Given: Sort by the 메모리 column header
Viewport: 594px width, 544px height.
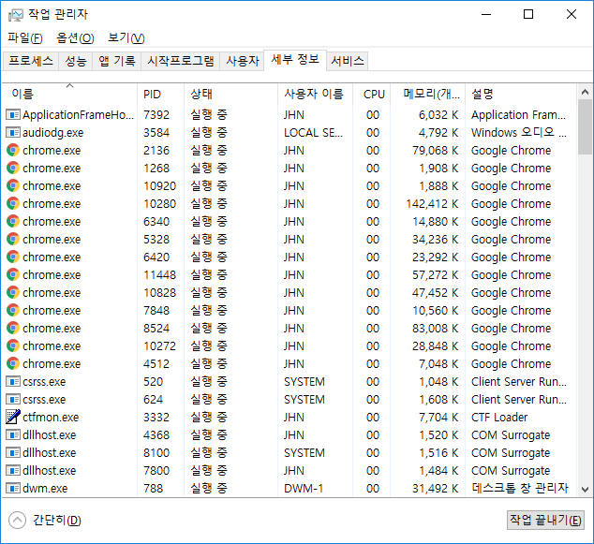Looking at the screenshot, I should tap(427, 94).
